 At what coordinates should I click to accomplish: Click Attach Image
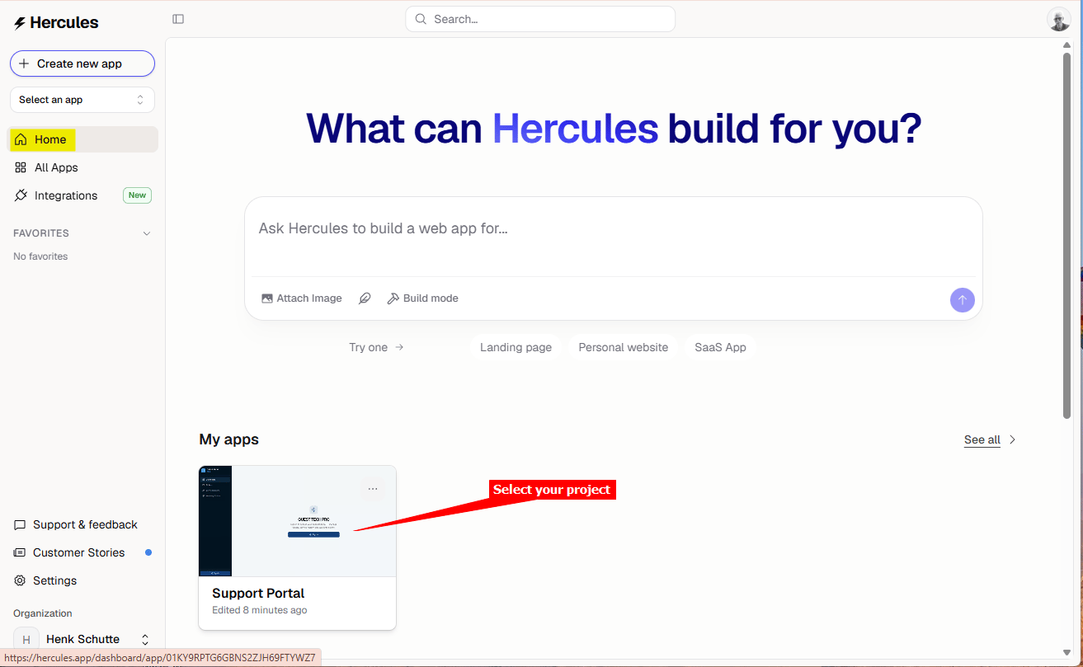pos(302,298)
